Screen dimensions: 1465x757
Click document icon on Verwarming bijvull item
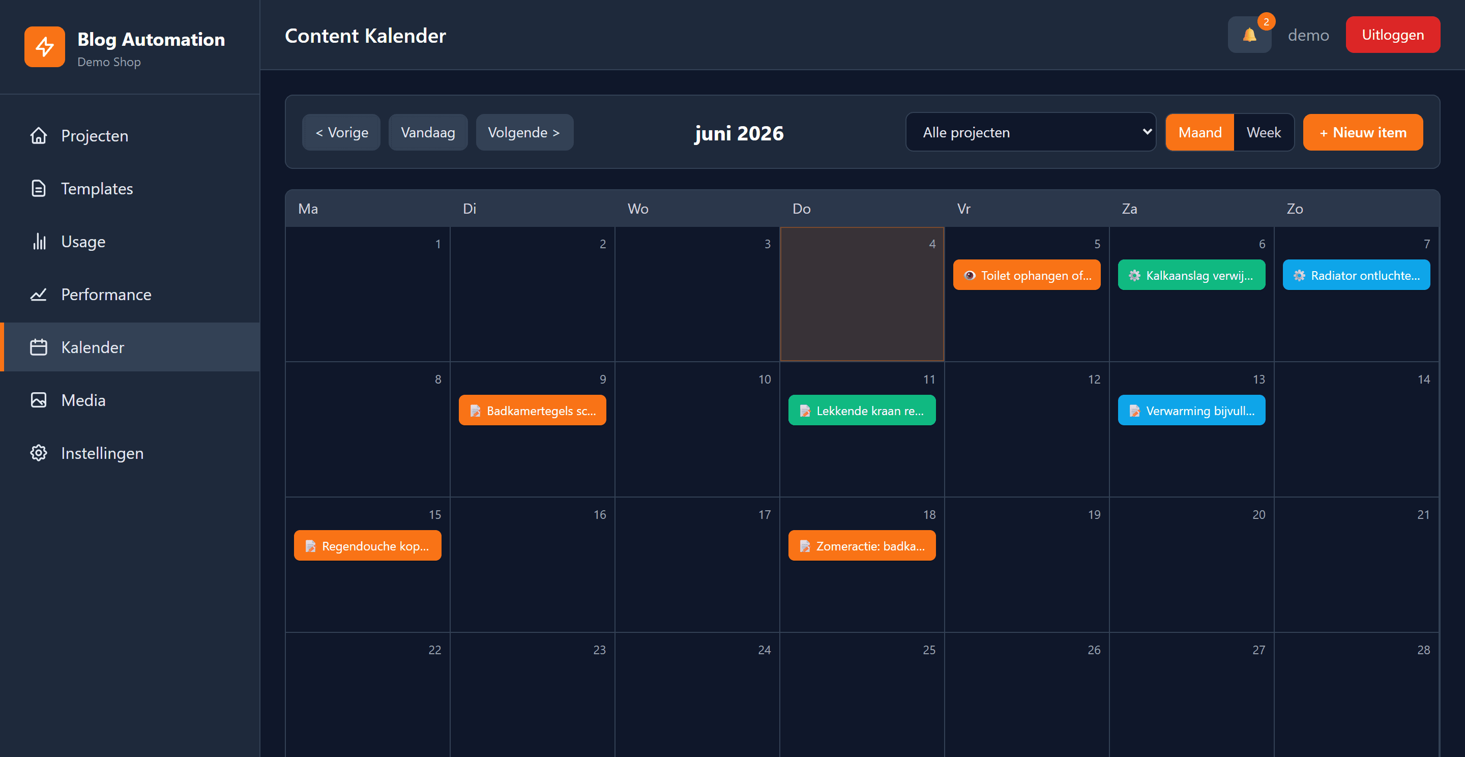coord(1134,411)
